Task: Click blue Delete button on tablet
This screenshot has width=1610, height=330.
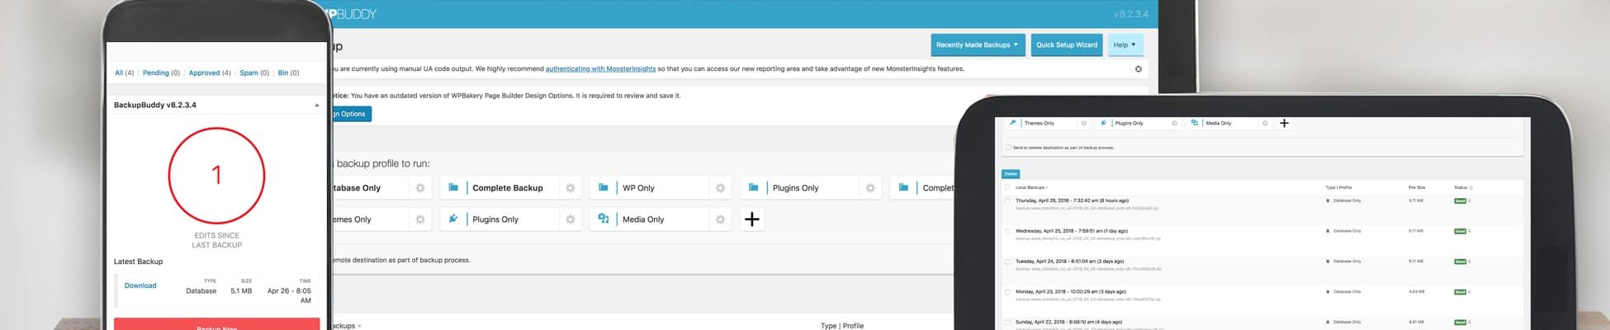Action: (1011, 174)
